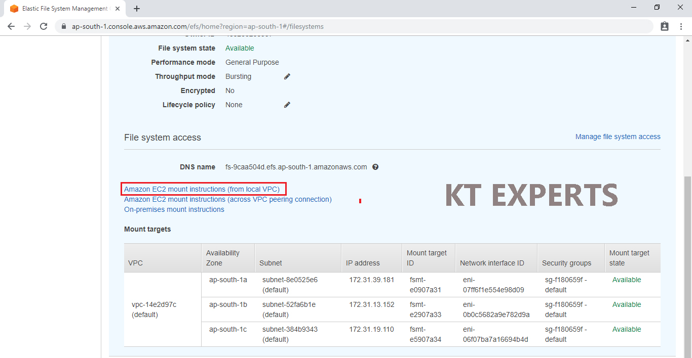Click network interface eni-06f07ba7a16694b4d
The width and height of the screenshot is (692, 358).
pyautogui.click(x=495, y=334)
